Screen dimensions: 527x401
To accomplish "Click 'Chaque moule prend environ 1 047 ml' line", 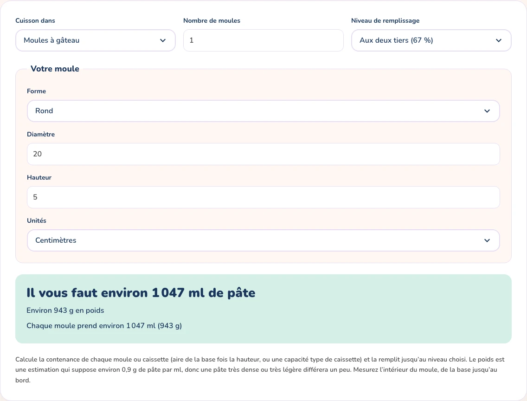I will pyautogui.click(x=104, y=326).
